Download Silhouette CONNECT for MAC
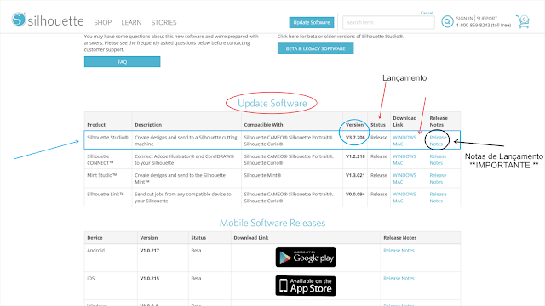This screenshot has height=306, width=545. [398, 163]
